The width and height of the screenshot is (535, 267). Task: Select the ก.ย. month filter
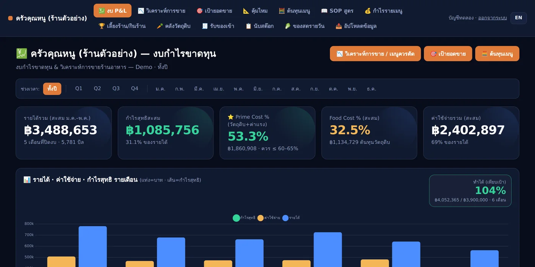pyautogui.click(x=315, y=89)
